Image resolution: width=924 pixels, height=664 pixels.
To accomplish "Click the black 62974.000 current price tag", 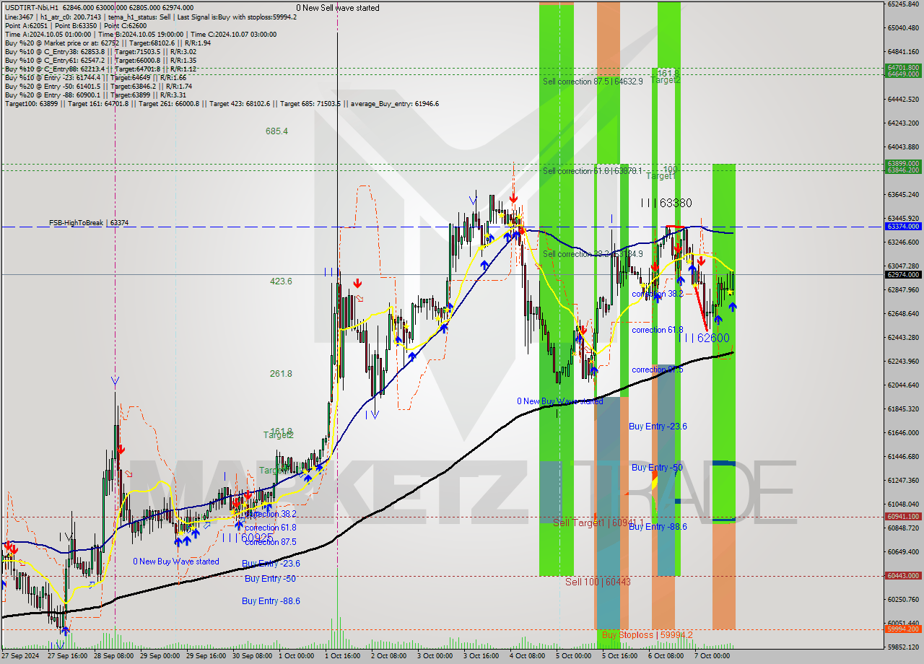I will [x=903, y=274].
